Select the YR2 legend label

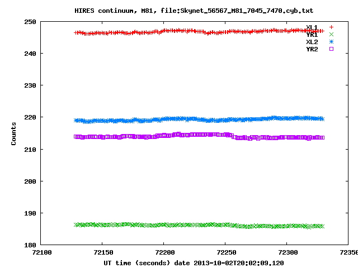[312, 49]
